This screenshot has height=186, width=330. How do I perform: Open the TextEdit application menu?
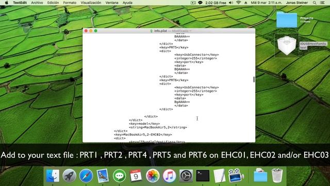[x=20, y=3]
